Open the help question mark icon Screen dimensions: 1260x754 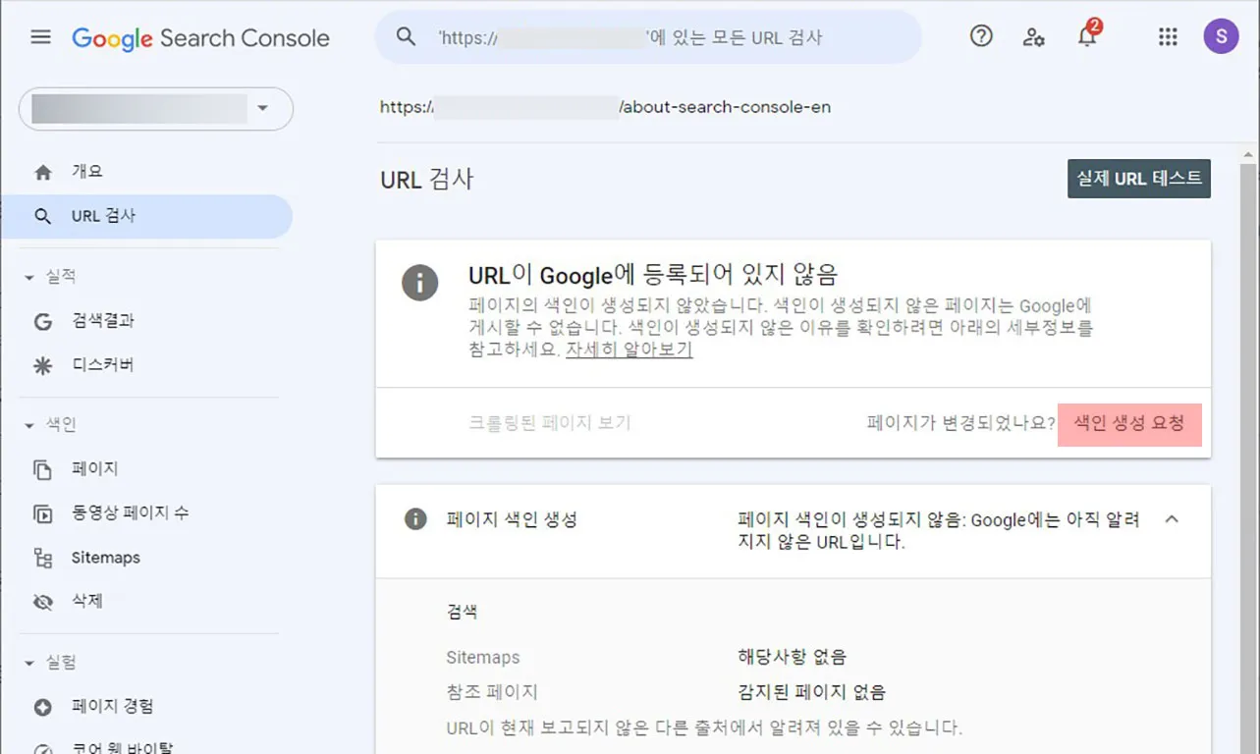(981, 36)
